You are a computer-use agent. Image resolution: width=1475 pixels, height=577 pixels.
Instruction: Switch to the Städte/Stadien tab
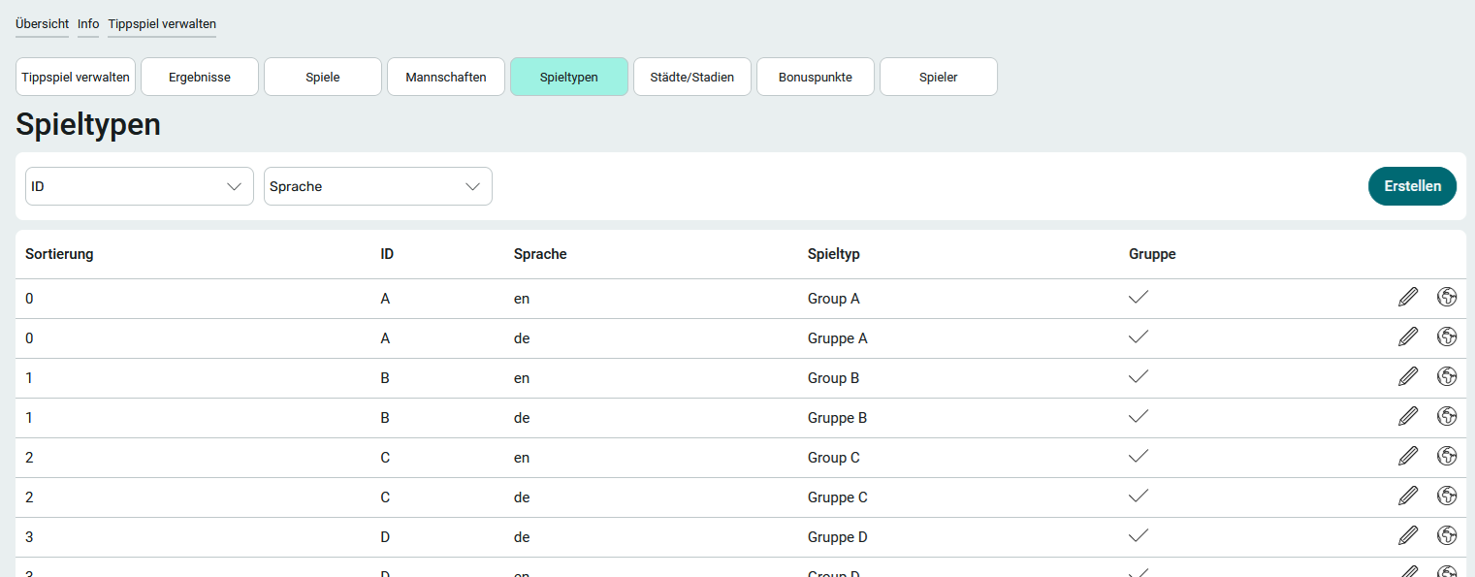coord(692,78)
